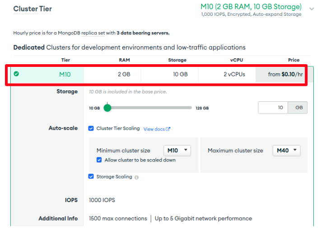Click the Minimum cluster size label
The width and height of the screenshot is (321, 231).
[x=123, y=151]
